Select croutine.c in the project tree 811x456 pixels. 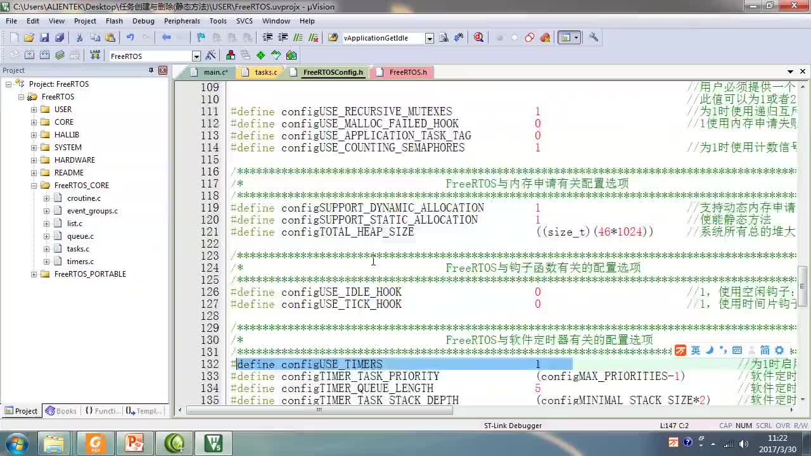[x=84, y=198]
